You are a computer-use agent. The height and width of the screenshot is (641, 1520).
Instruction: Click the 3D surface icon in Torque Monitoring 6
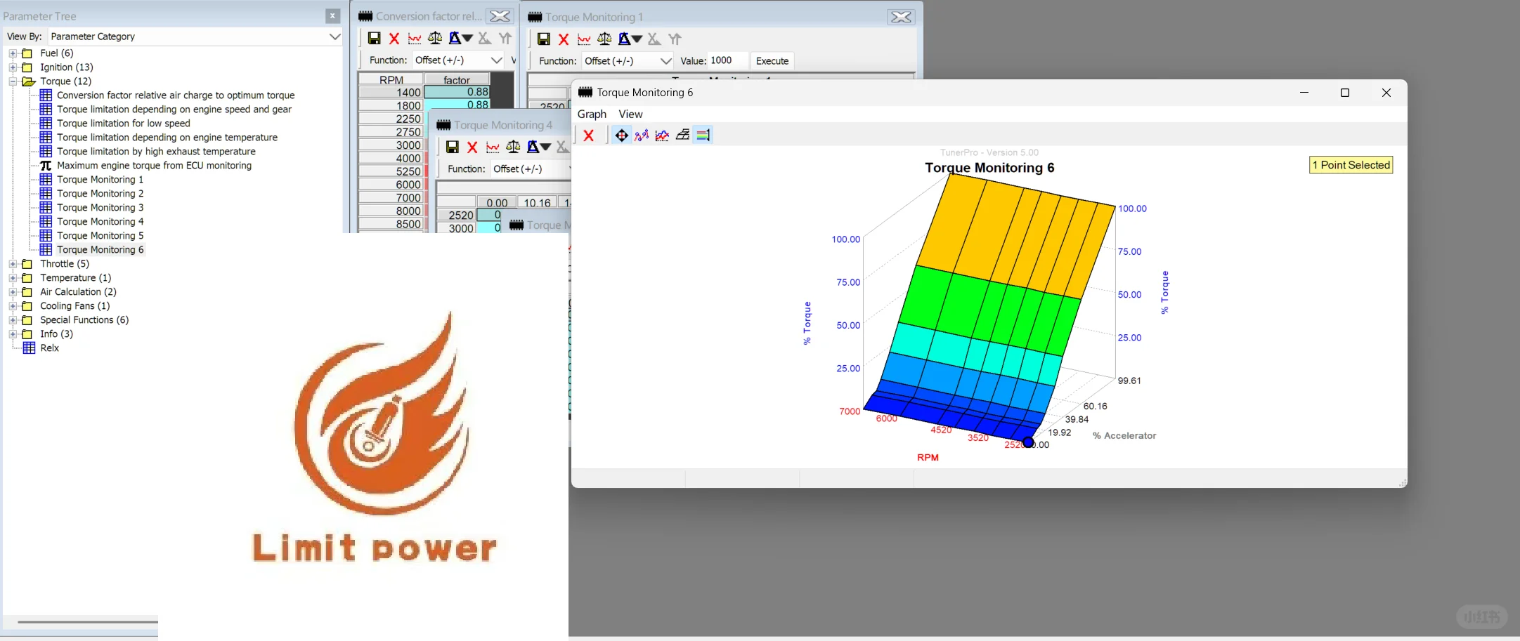682,136
